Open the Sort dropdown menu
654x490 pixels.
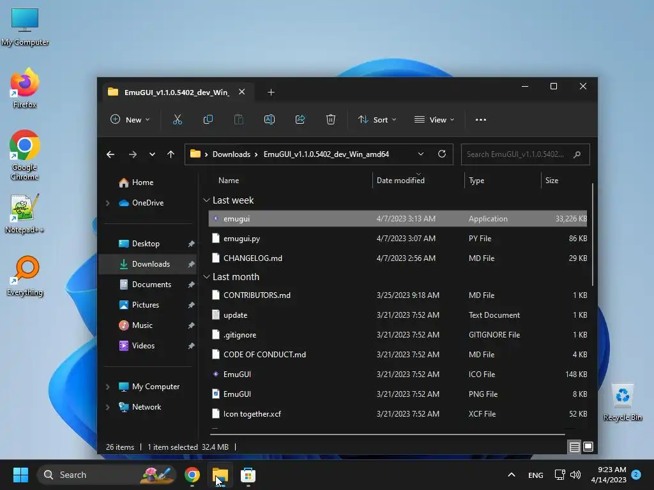pos(377,119)
